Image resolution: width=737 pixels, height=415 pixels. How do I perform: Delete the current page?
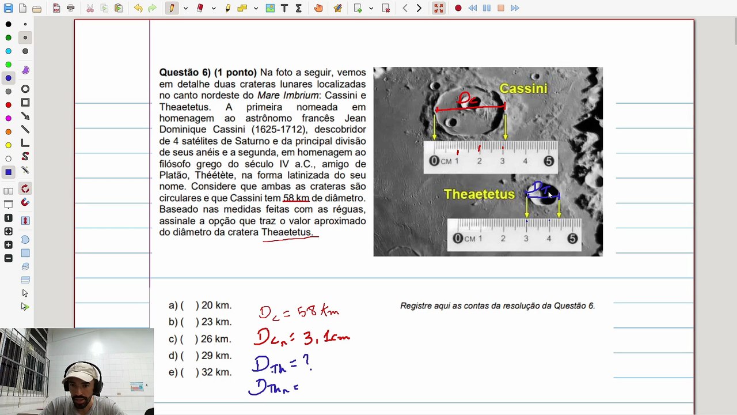[x=386, y=8]
